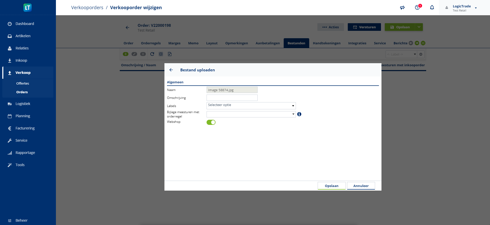Image resolution: width=490 pixels, height=225 pixels.
Task: Expand Bijlage meesturen met orderregel dropdown
Action: 251,114
